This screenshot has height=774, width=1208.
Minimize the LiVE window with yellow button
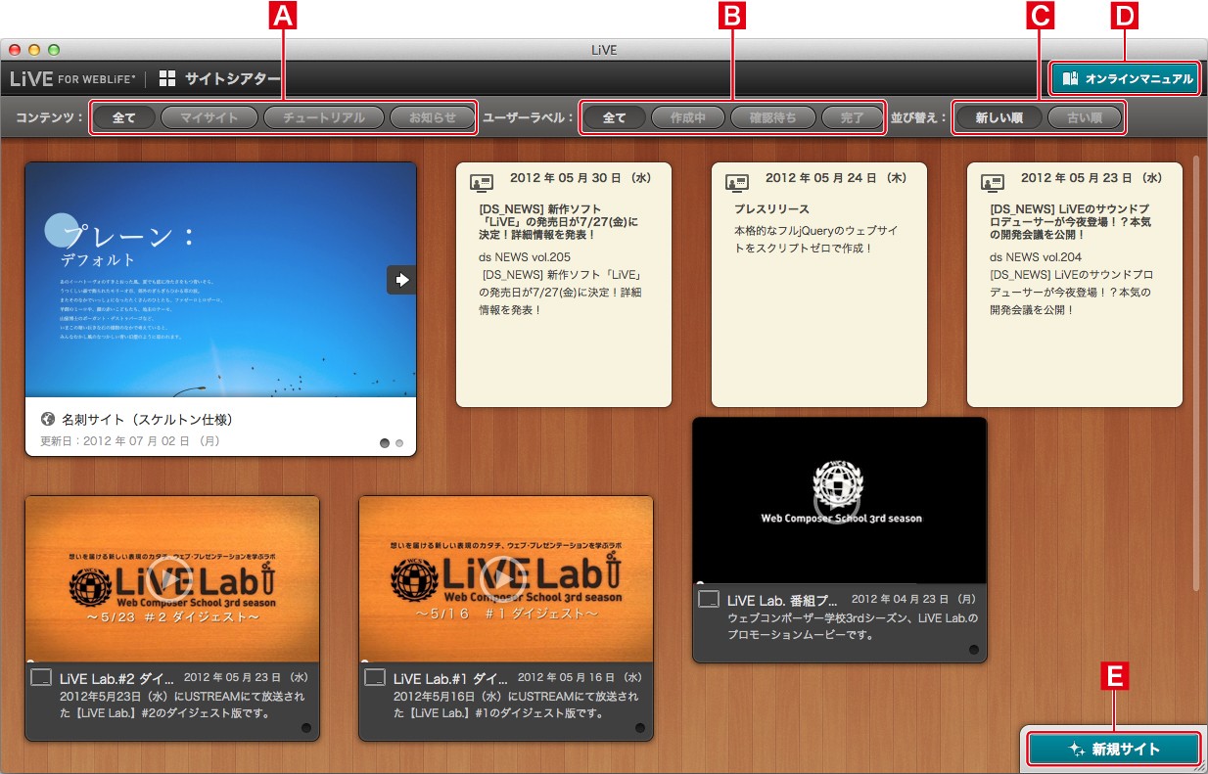tap(34, 49)
